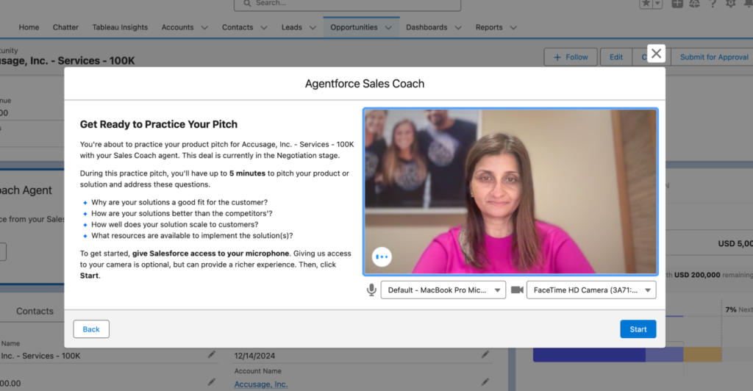Open the Opportunities tab
Viewport: 753px width, 391px height.
354,27
